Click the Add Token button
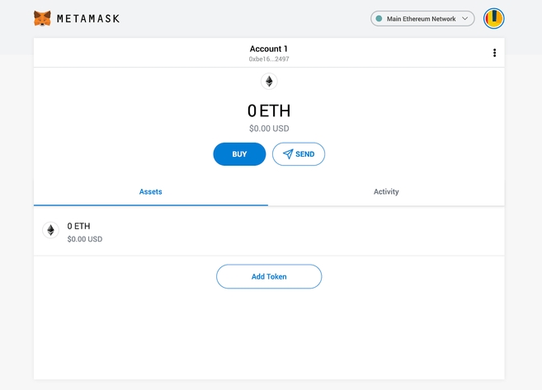Screen dimensions: 542x390 point(269,276)
